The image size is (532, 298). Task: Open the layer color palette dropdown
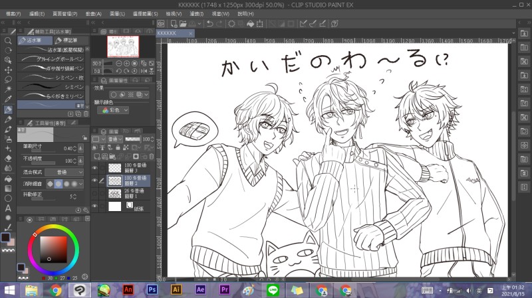(99, 139)
